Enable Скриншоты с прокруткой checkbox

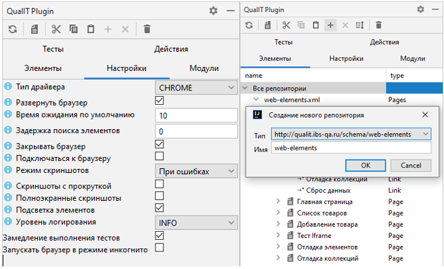point(159,184)
